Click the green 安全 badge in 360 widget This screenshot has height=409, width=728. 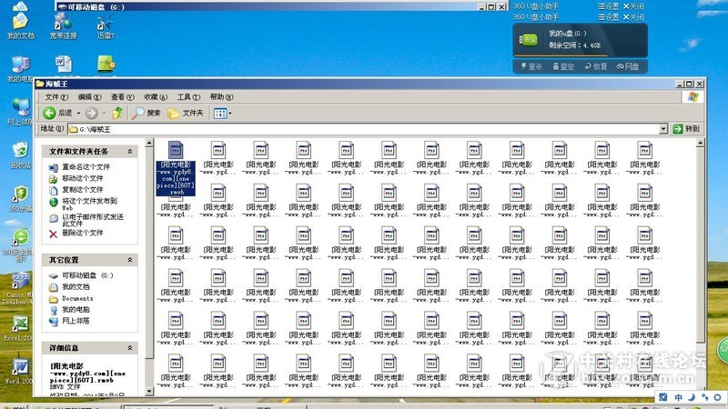coord(529,40)
